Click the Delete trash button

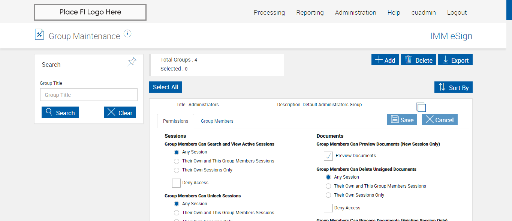[418, 60]
